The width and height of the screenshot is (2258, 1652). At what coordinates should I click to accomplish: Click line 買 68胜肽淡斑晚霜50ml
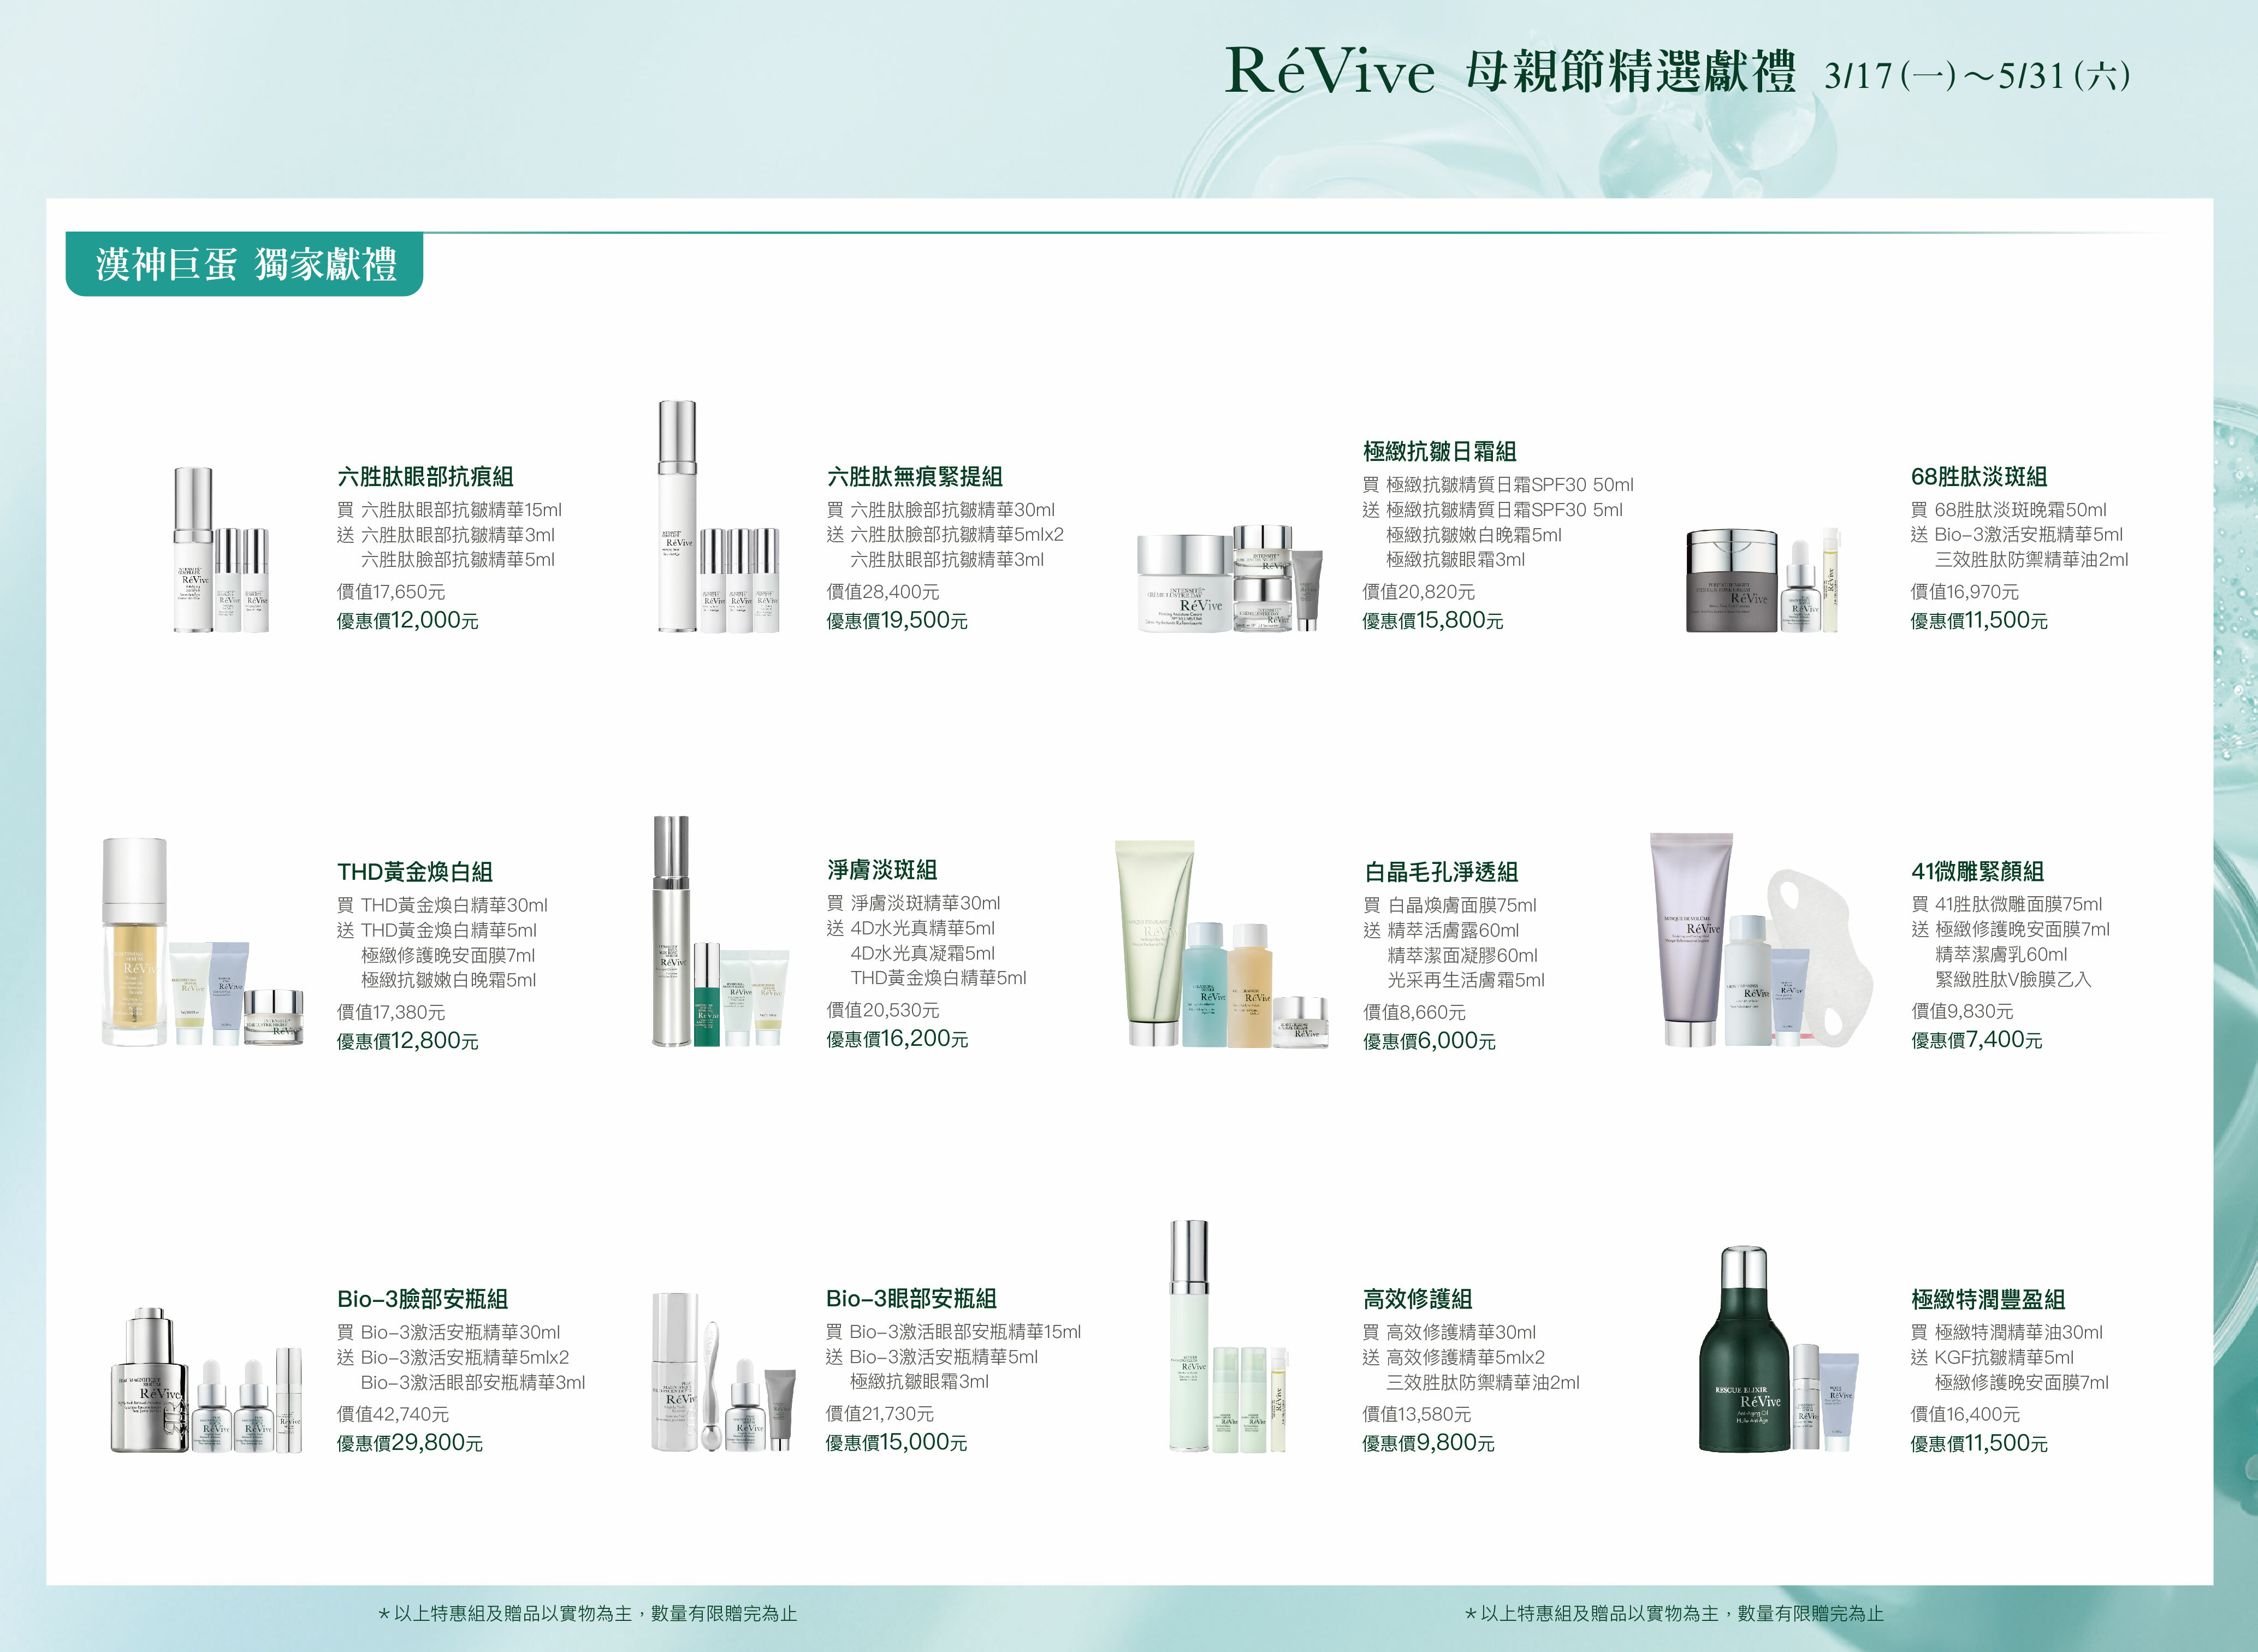(x=2008, y=510)
